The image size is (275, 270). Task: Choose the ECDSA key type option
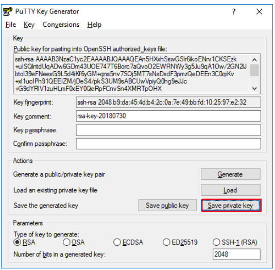pos(128,242)
